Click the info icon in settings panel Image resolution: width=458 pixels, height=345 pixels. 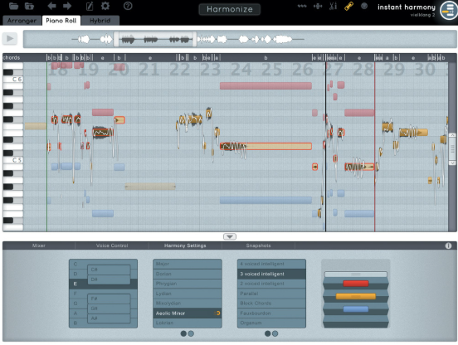[x=448, y=245]
